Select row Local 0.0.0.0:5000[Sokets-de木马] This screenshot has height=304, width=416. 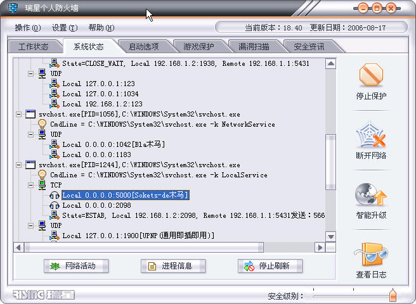tap(126, 195)
